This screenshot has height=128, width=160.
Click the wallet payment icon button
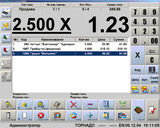138,110
